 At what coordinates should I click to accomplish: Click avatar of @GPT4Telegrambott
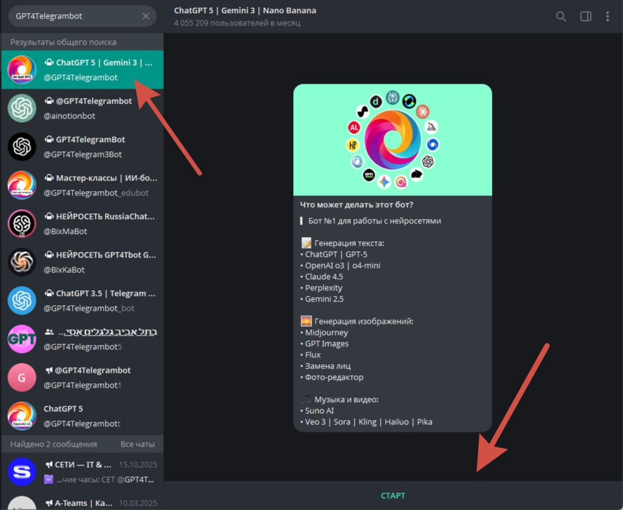coord(22,416)
